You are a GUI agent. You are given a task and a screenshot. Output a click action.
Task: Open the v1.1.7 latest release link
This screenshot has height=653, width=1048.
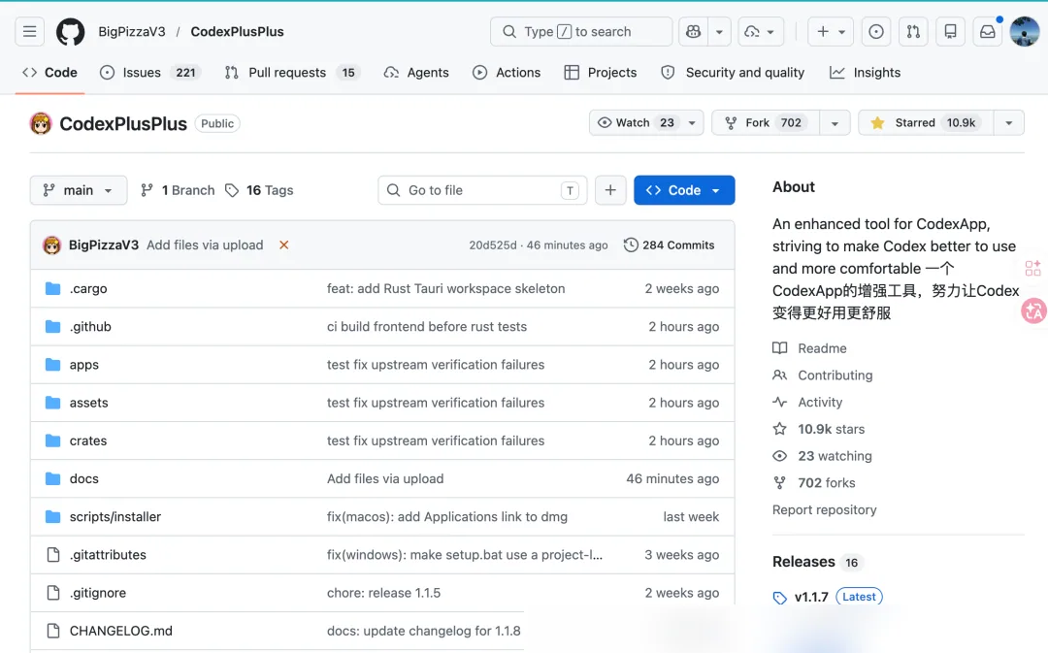tap(810, 597)
